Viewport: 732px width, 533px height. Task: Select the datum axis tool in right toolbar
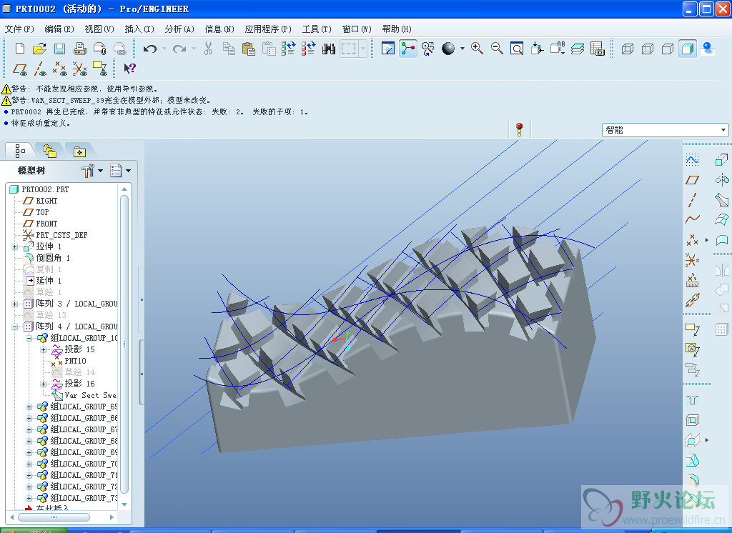click(x=692, y=200)
